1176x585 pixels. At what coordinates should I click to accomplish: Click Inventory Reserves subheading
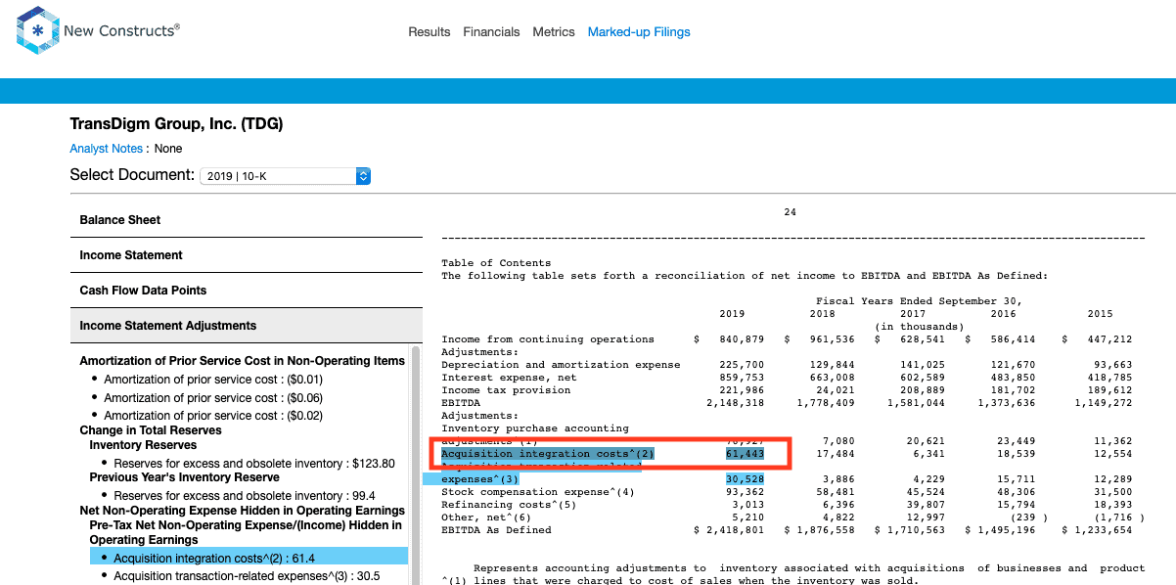tap(143, 445)
